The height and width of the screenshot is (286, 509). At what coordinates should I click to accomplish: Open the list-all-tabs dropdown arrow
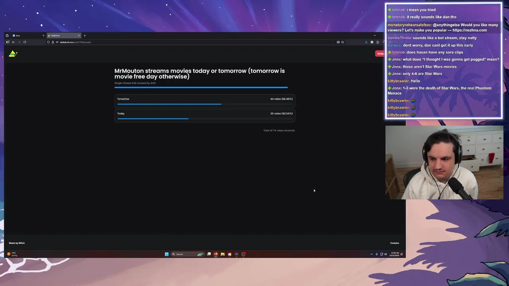tap(375, 35)
